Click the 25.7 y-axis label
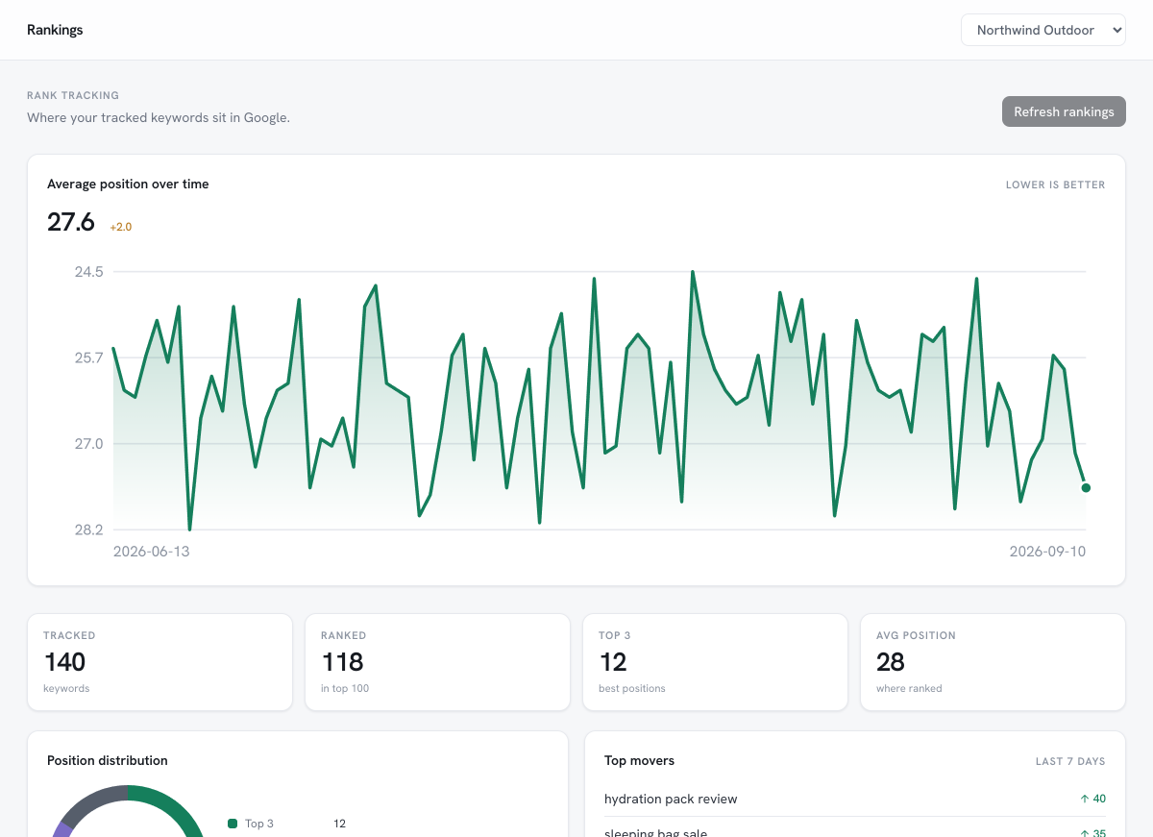Image resolution: width=1153 pixels, height=837 pixels. tap(89, 357)
